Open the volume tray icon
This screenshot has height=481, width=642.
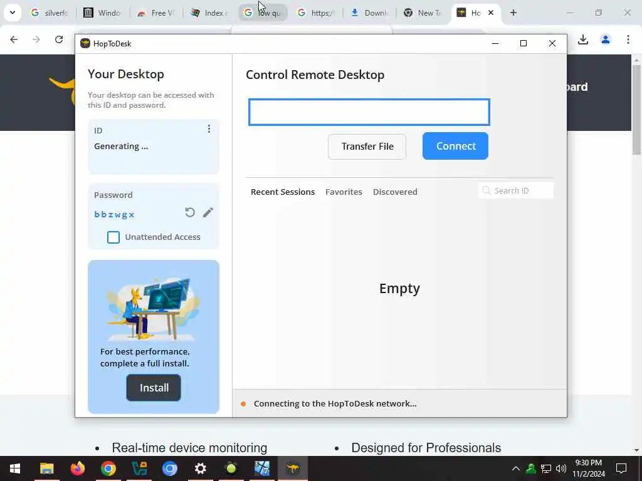[561, 468]
